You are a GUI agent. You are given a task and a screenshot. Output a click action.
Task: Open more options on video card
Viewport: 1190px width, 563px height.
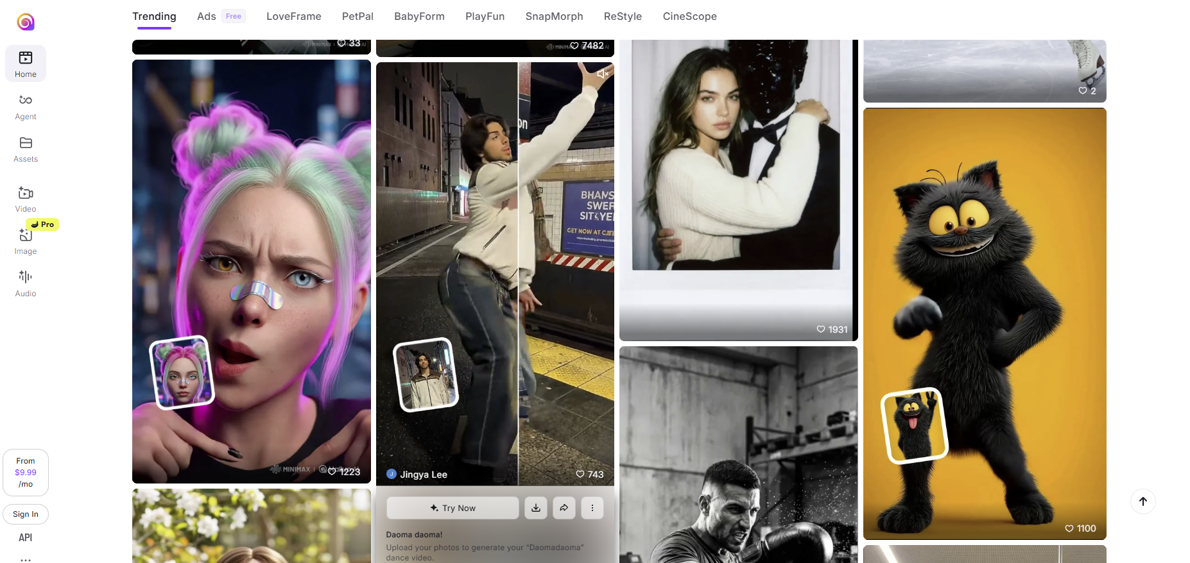click(592, 508)
